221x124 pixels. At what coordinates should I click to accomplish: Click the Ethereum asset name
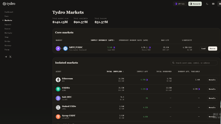[67, 78]
